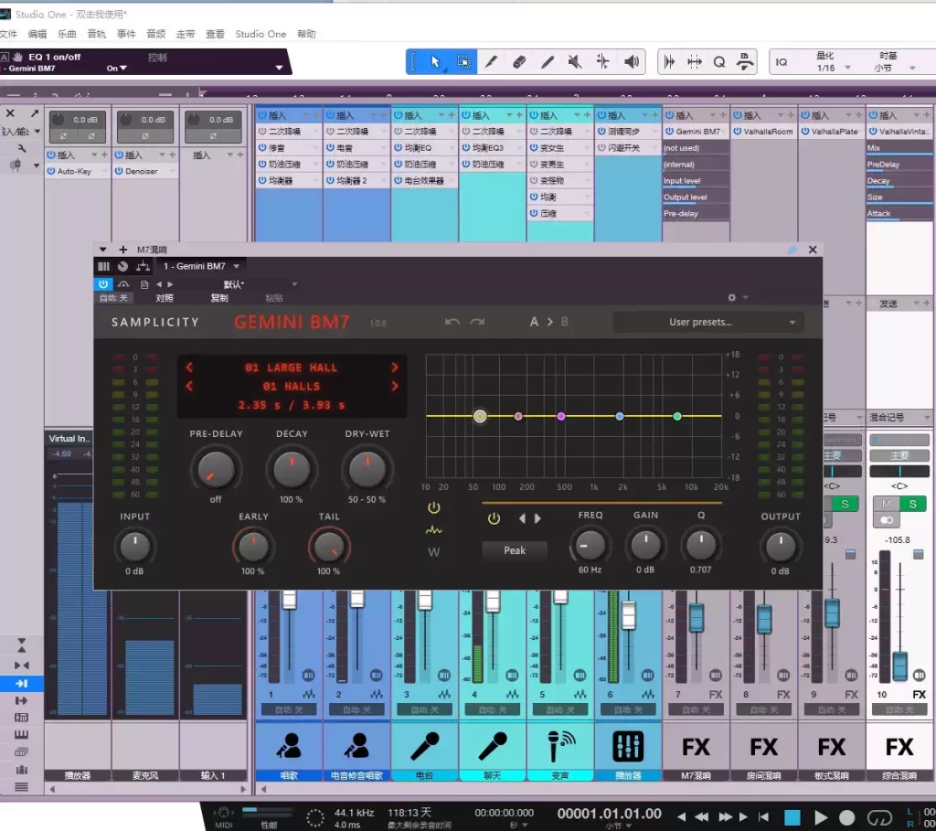Select the bend marker tool
This screenshot has height=831, width=936.
[x=603, y=61]
